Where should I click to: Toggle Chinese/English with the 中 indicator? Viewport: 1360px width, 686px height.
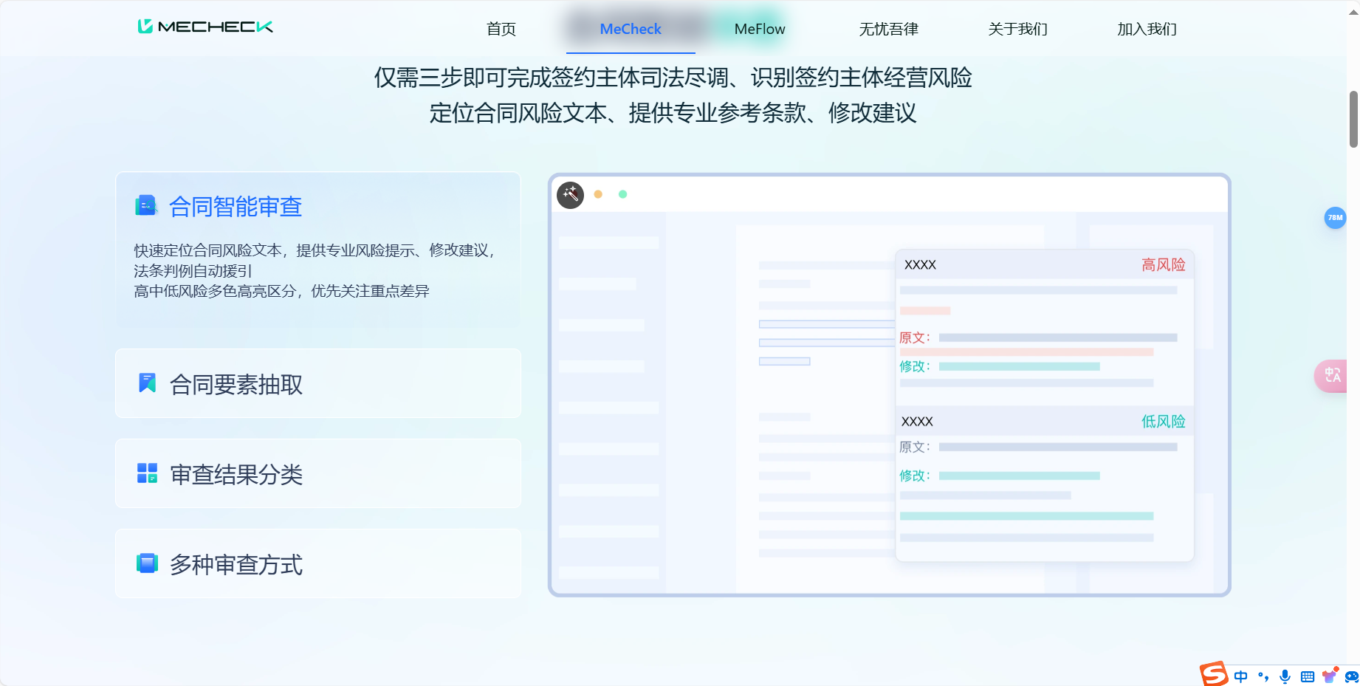(x=1240, y=676)
